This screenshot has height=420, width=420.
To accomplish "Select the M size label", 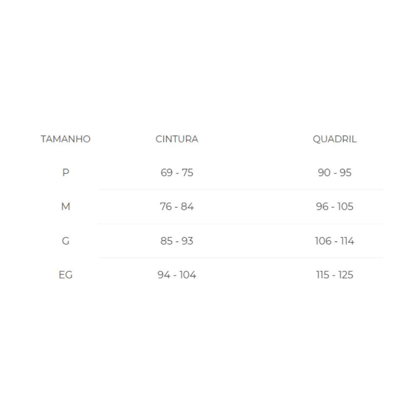I will (66, 207).
